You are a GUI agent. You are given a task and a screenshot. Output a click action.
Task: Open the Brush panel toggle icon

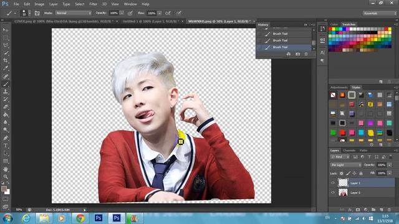click(37, 13)
